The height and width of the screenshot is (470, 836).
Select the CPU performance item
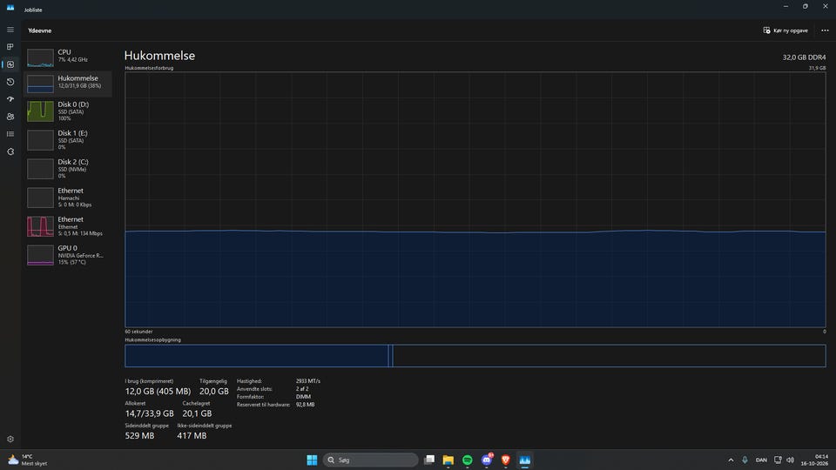68,56
